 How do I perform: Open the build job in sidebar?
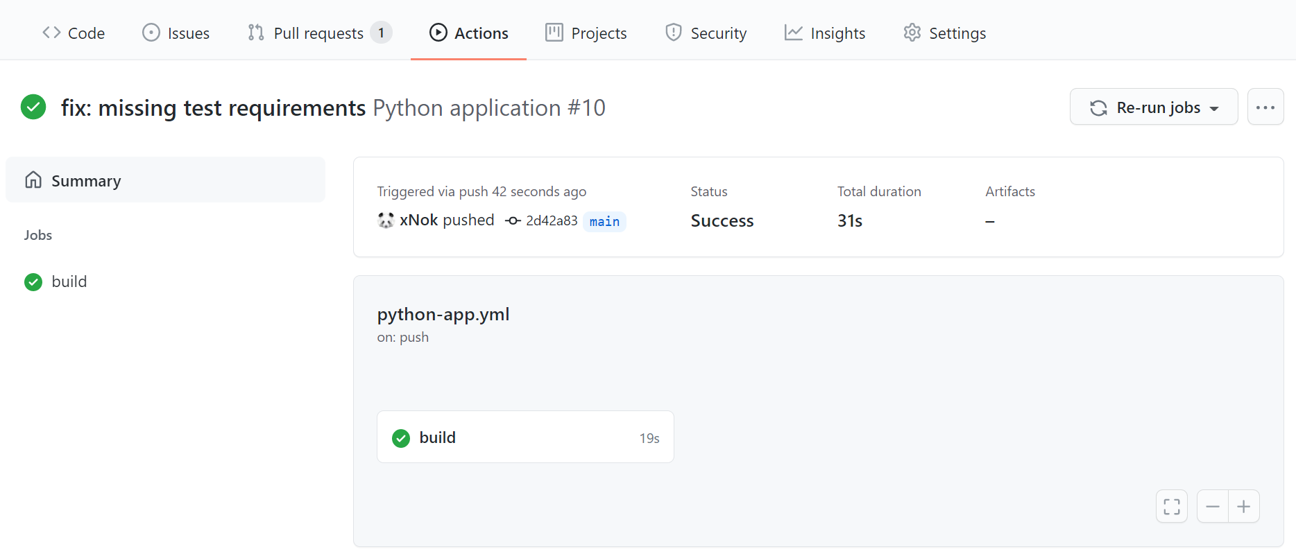click(69, 281)
